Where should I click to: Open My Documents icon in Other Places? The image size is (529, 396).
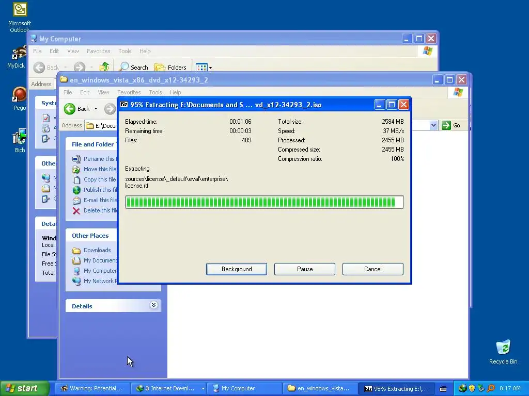coord(76,260)
